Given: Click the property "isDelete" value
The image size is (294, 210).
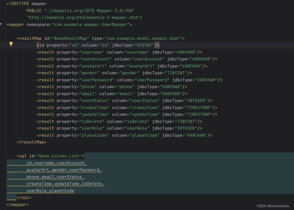Looking at the screenshot, I should tap(92, 121).
